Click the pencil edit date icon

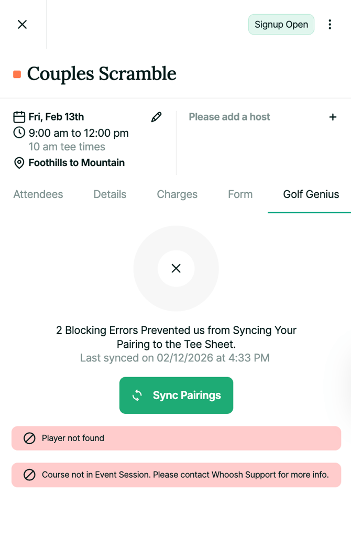[x=156, y=117]
